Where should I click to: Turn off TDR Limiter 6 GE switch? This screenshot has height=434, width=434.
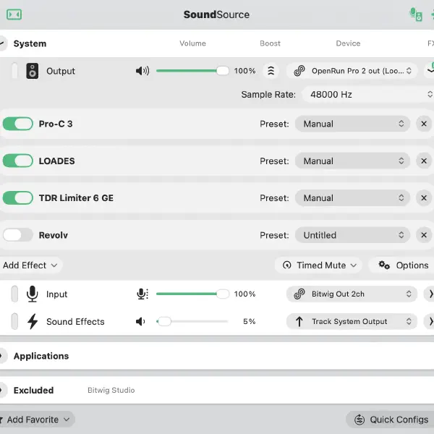18,198
